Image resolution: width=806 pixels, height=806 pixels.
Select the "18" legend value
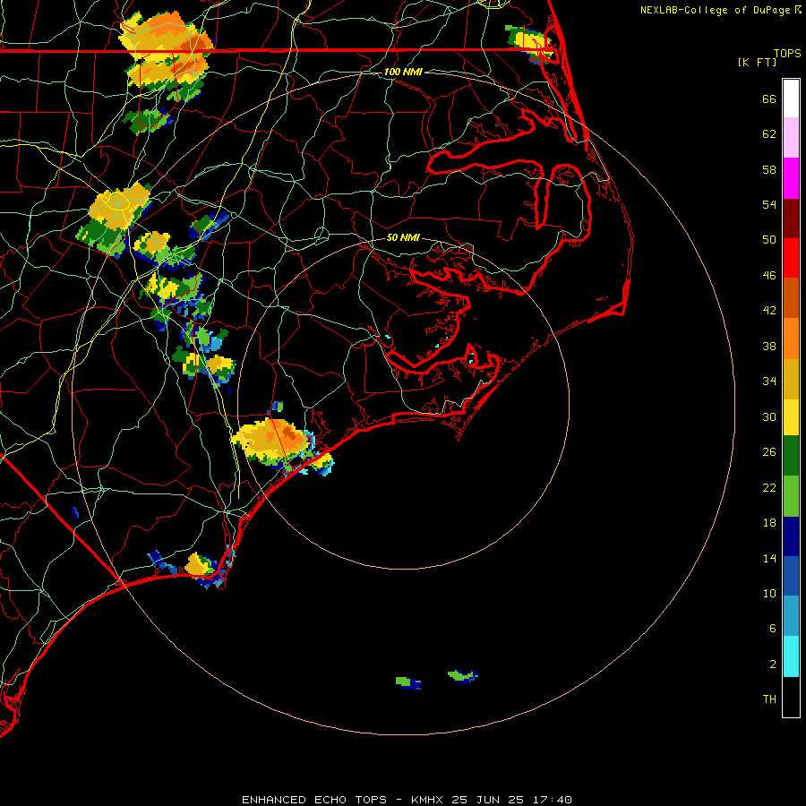(x=769, y=523)
